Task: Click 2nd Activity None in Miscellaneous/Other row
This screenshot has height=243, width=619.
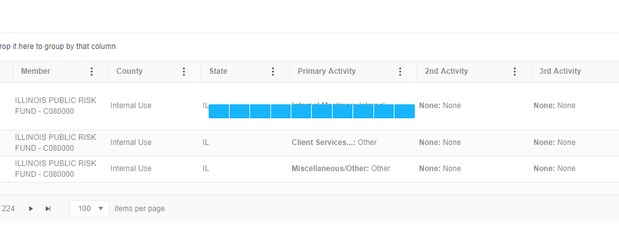Action: click(x=440, y=169)
